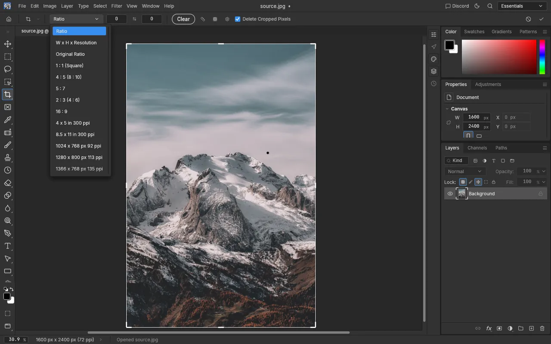Toggle the type layer filter
This screenshot has height=344, width=551.
pyautogui.click(x=494, y=161)
